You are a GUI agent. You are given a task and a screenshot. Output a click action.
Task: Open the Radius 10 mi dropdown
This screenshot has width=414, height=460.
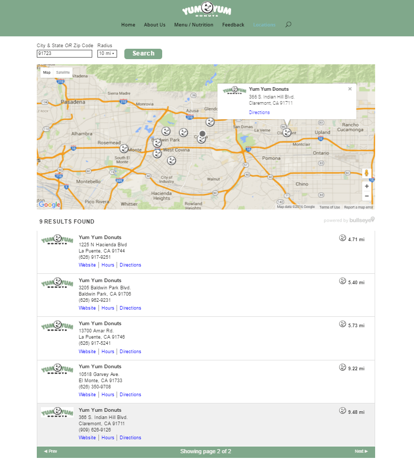(107, 53)
